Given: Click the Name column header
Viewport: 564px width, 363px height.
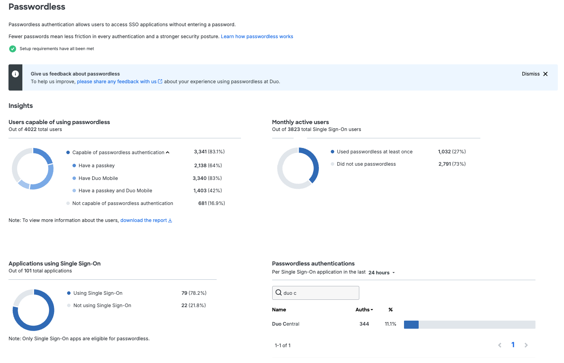Looking at the screenshot, I should tap(279, 310).
